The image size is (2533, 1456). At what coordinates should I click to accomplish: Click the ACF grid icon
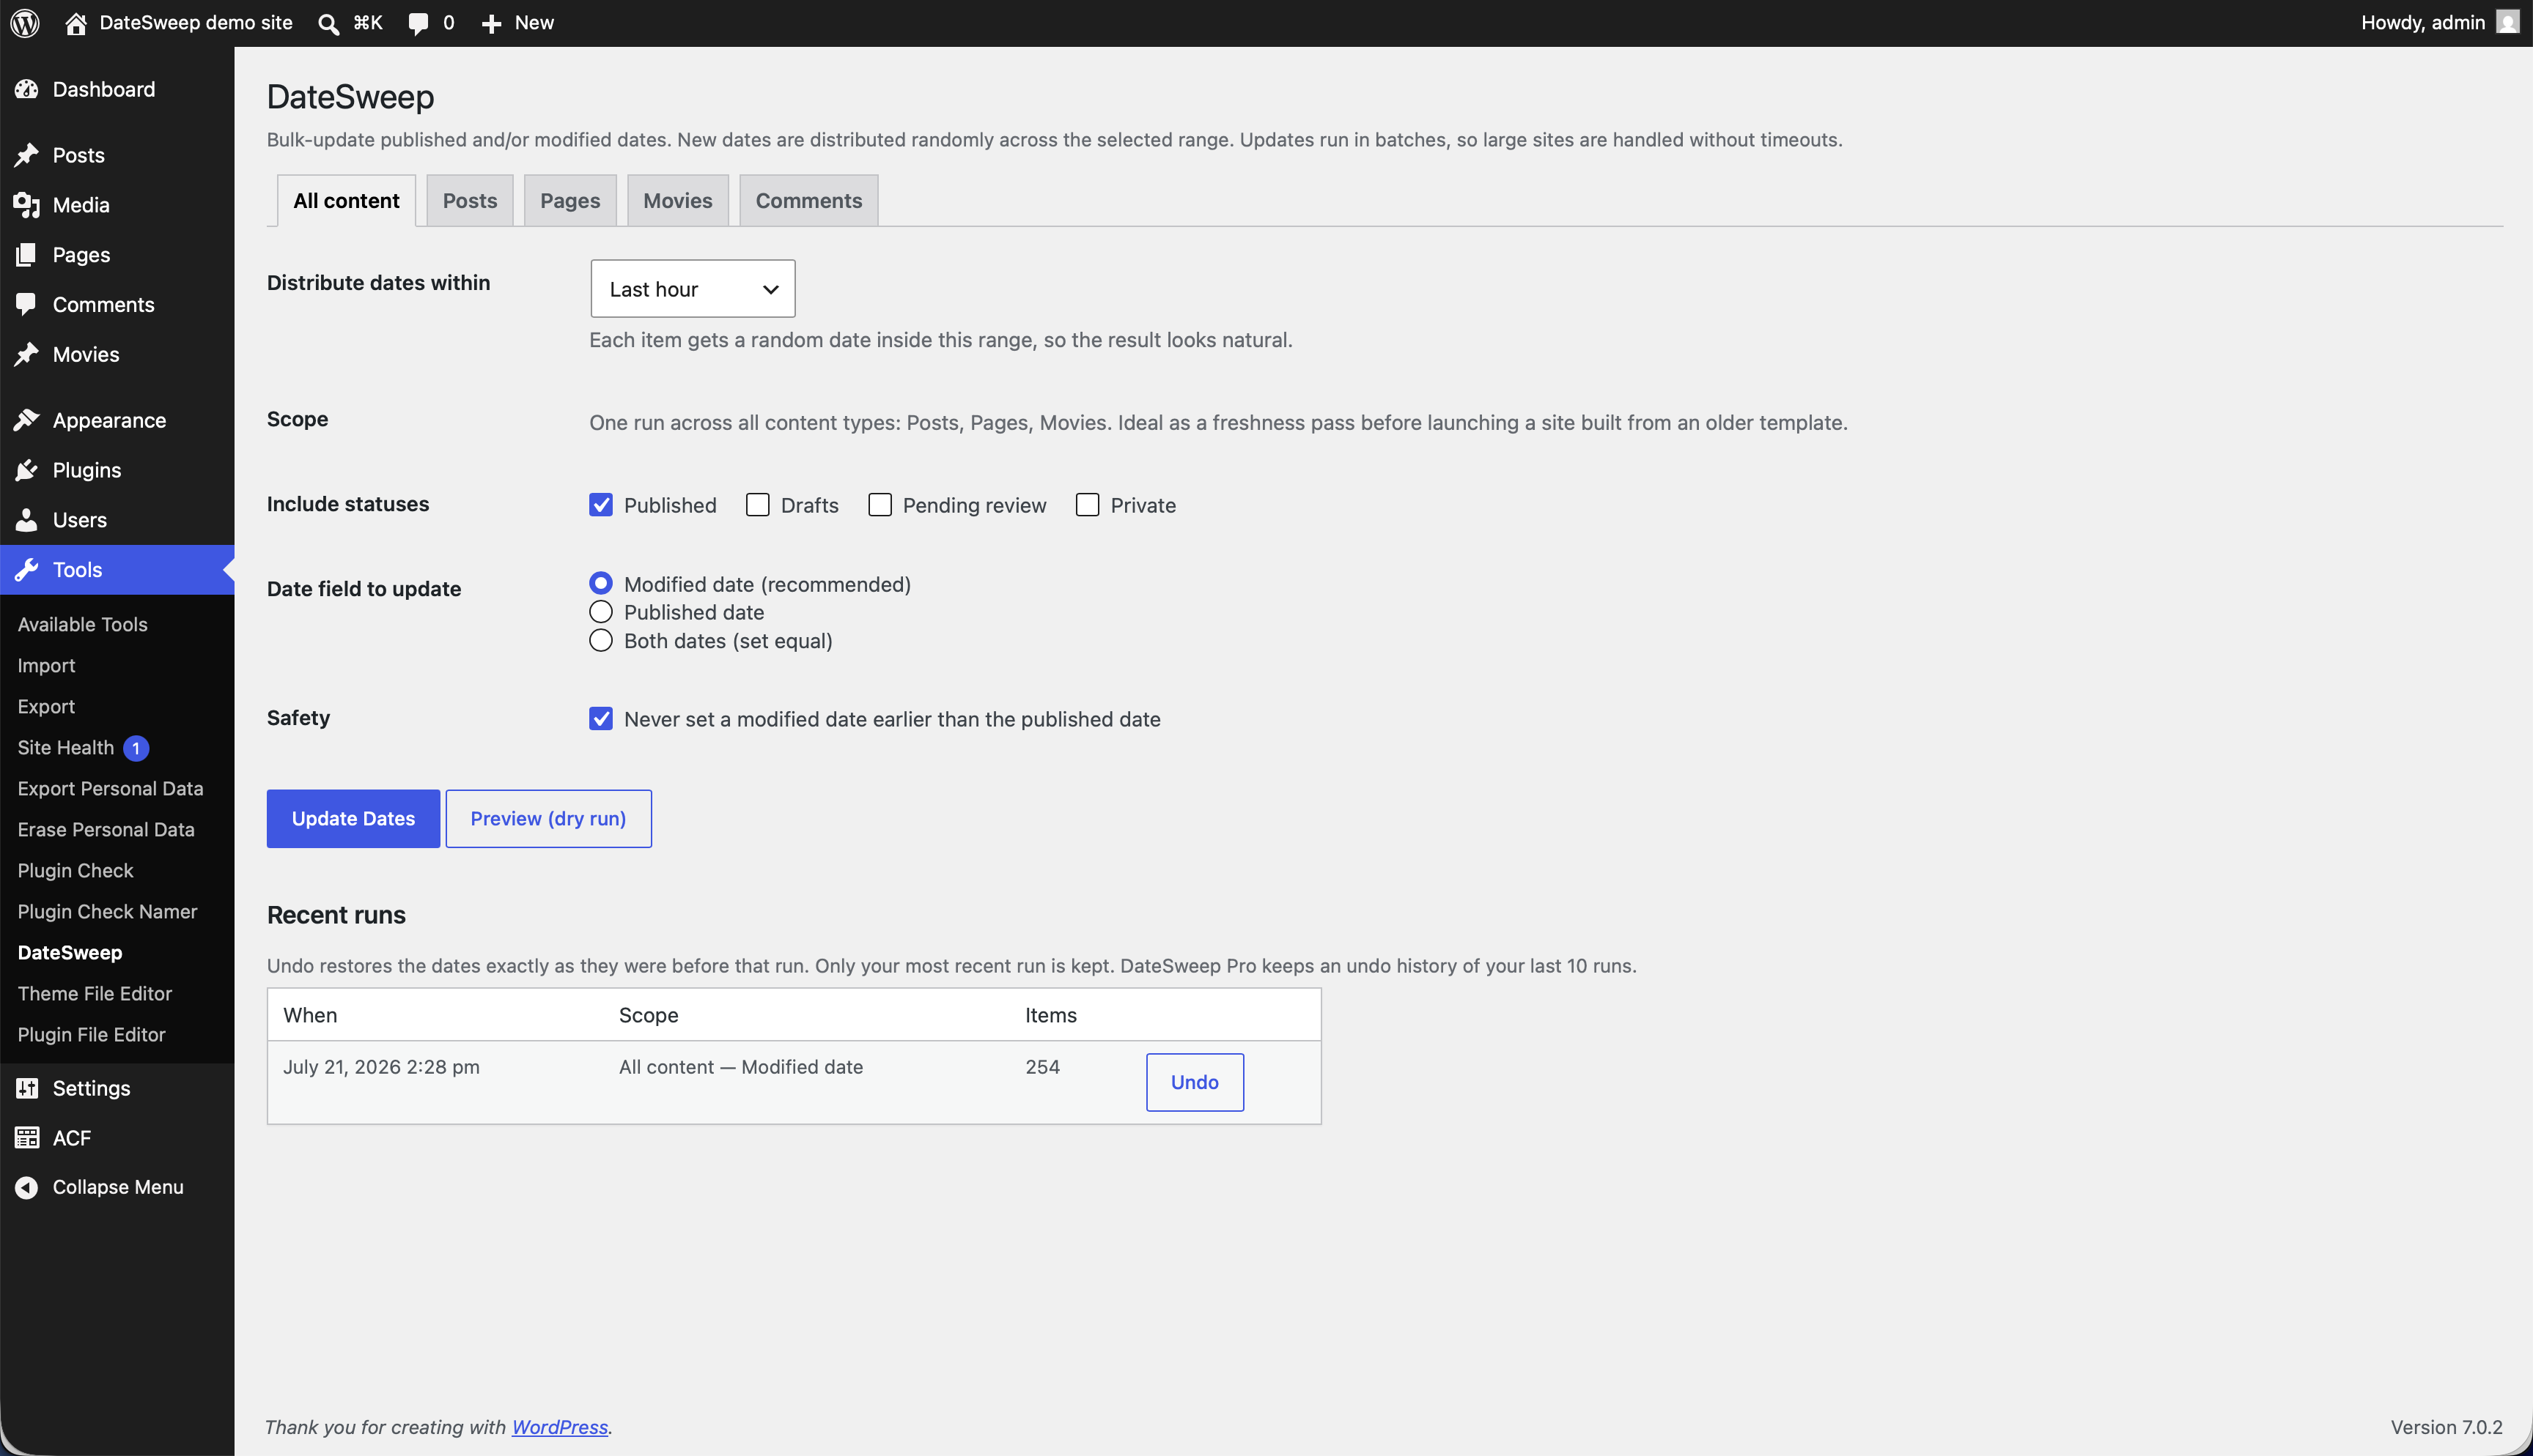coord(27,1138)
